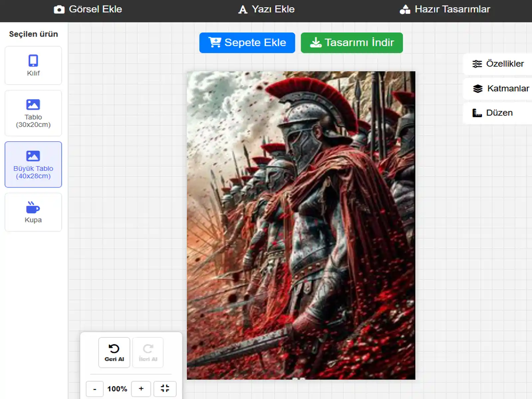Select the Spartan warrior image on canvas
Image resolution: width=532 pixels, height=399 pixels.
[x=301, y=225]
